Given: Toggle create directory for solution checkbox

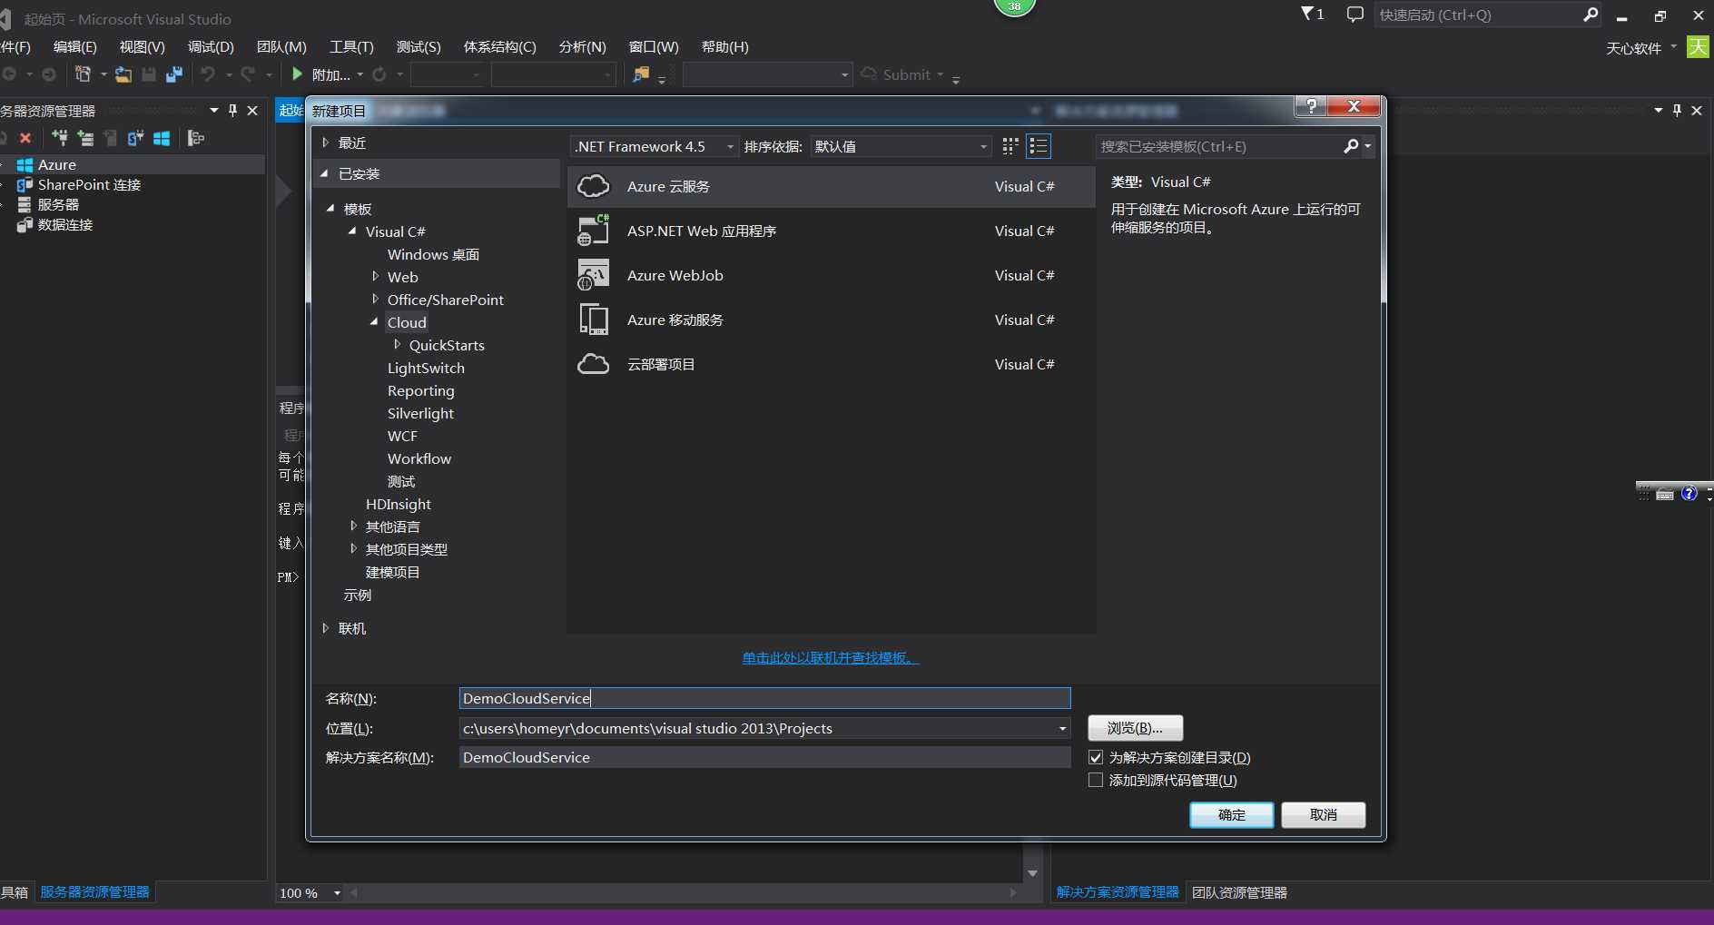Looking at the screenshot, I should (1096, 757).
